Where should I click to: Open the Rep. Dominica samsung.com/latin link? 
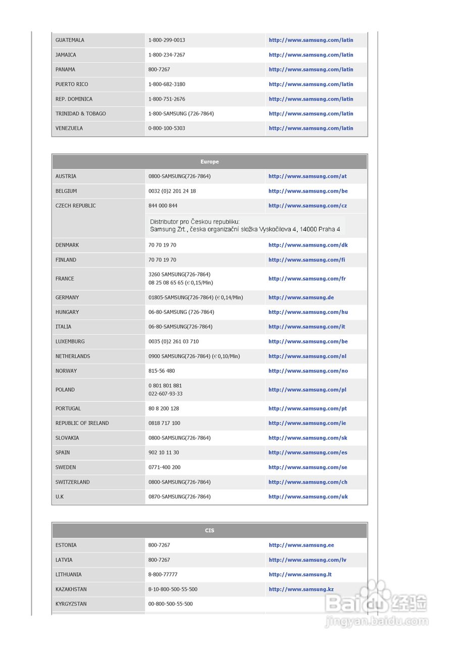(x=311, y=99)
